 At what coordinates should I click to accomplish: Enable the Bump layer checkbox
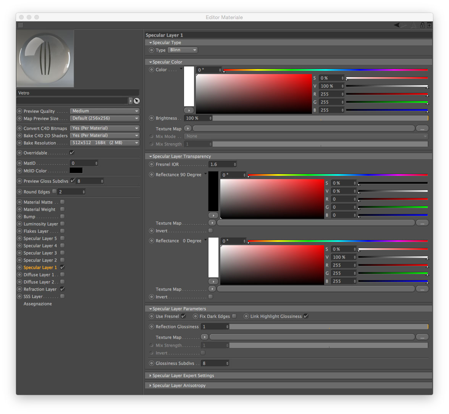point(63,217)
